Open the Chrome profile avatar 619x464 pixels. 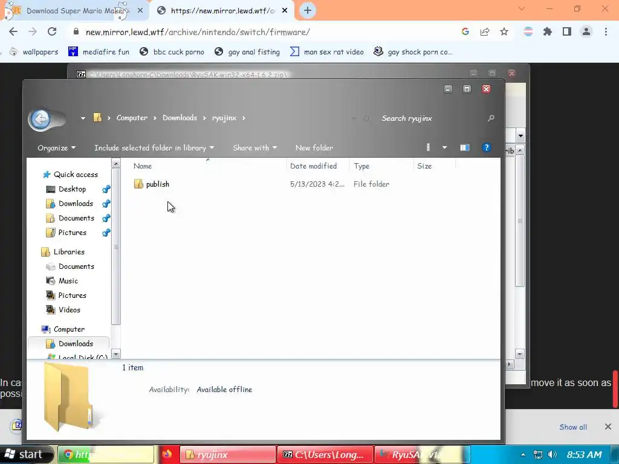click(586, 31)
